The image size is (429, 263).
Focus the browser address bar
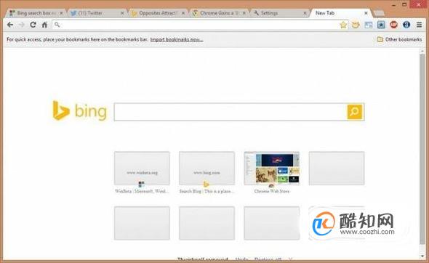point(196,25)
